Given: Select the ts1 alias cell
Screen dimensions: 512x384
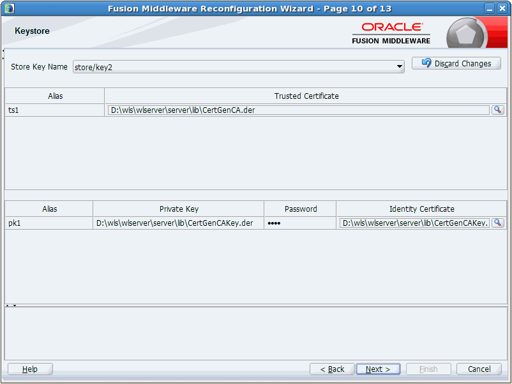Looking at the screenshot, I should (x=55, y=110).
